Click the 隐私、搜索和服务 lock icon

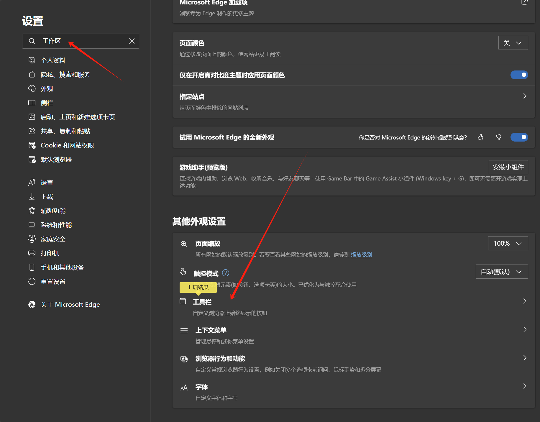pos(32,74)
